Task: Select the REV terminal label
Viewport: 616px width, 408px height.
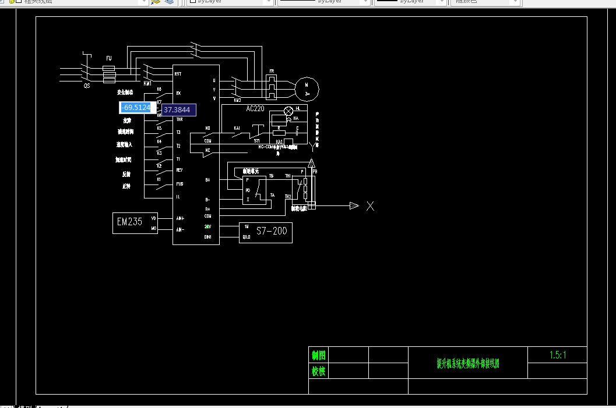Action: pyautogui.click(x=179, y=170)
